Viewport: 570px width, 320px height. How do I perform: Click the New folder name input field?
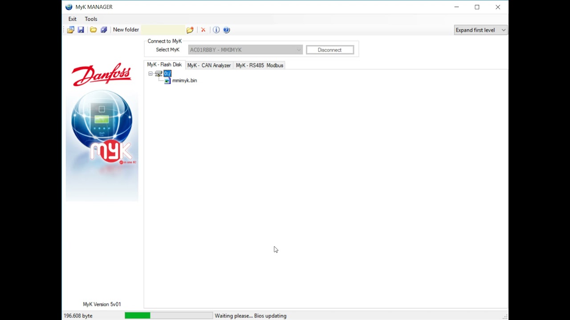tap(163, 30)
